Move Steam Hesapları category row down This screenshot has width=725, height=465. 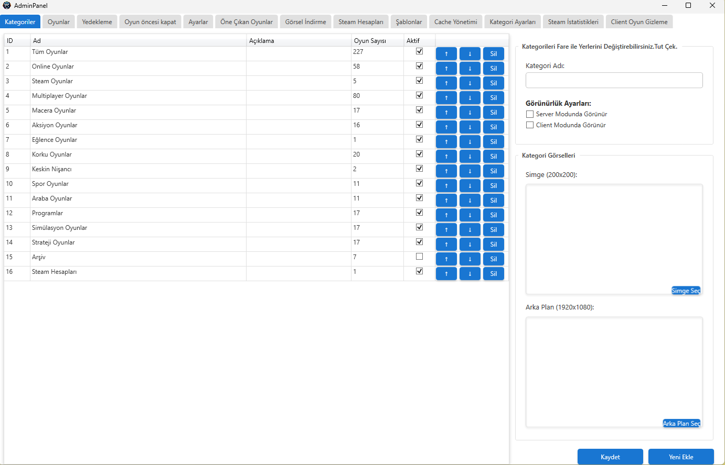point(470,273)
